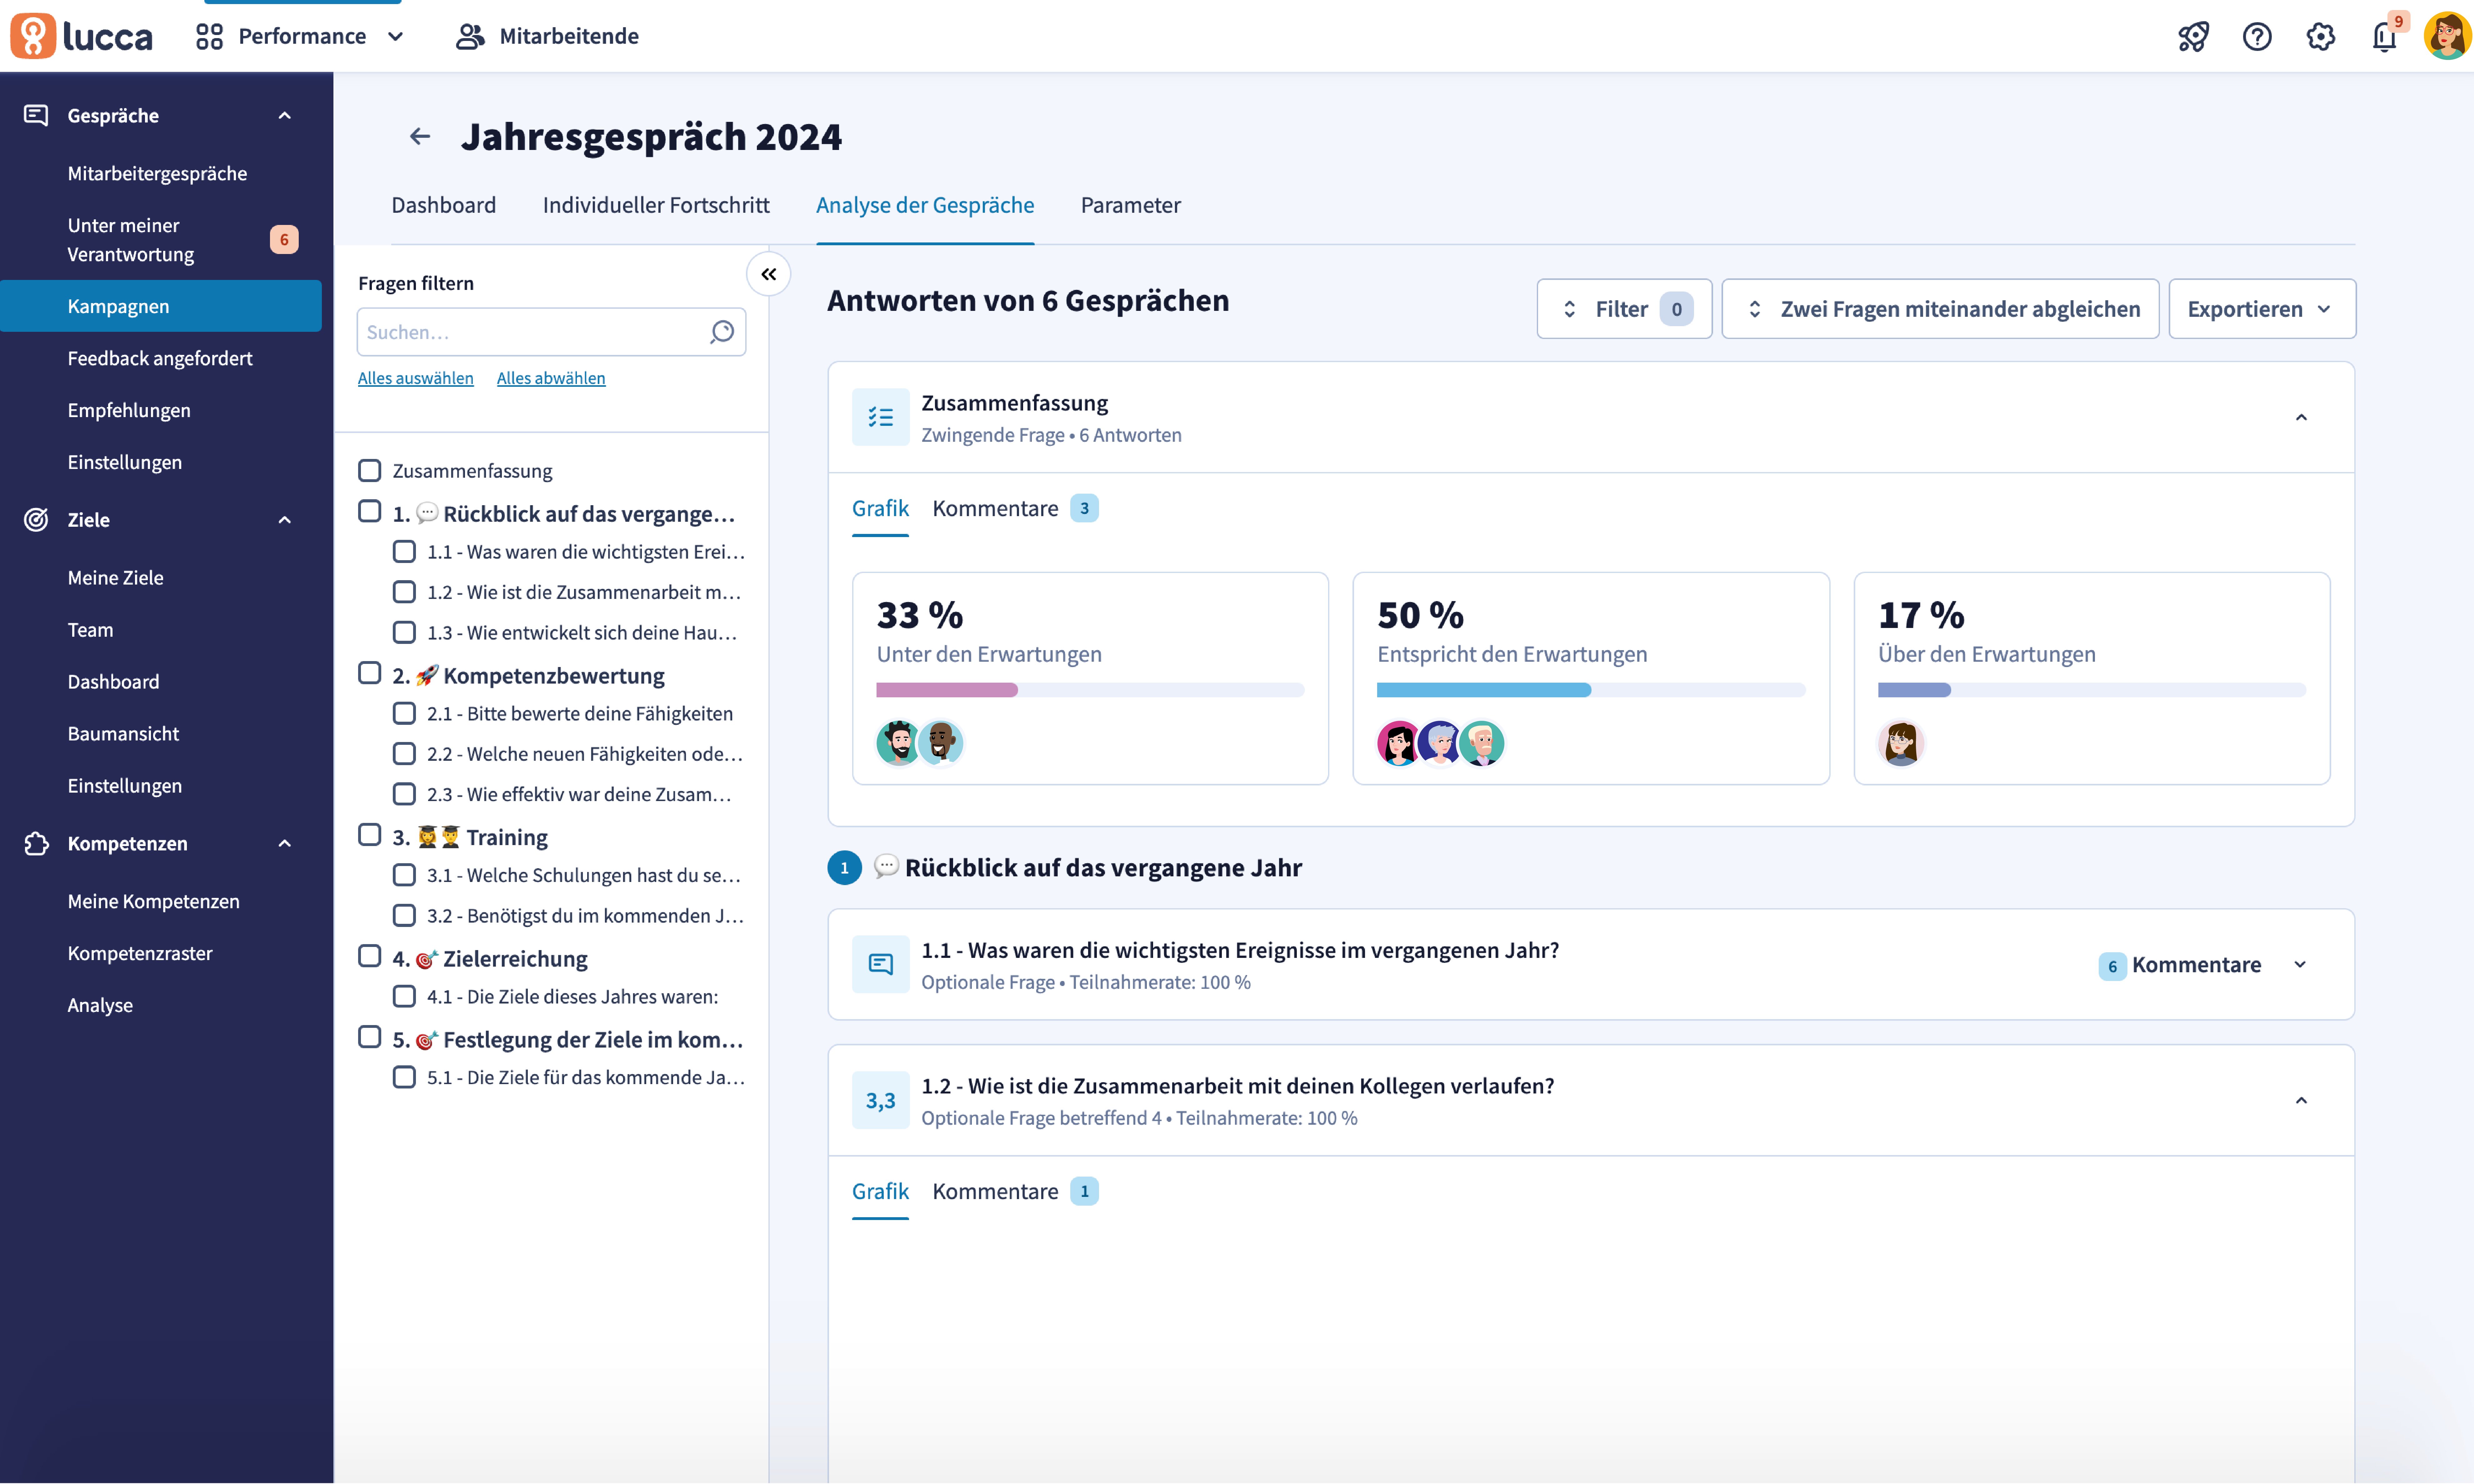Click the Lucca logo

82,36
